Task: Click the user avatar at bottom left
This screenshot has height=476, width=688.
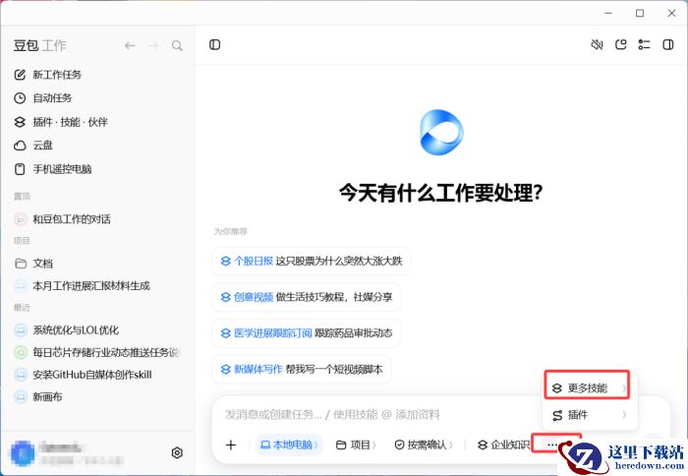Action: 23,452
